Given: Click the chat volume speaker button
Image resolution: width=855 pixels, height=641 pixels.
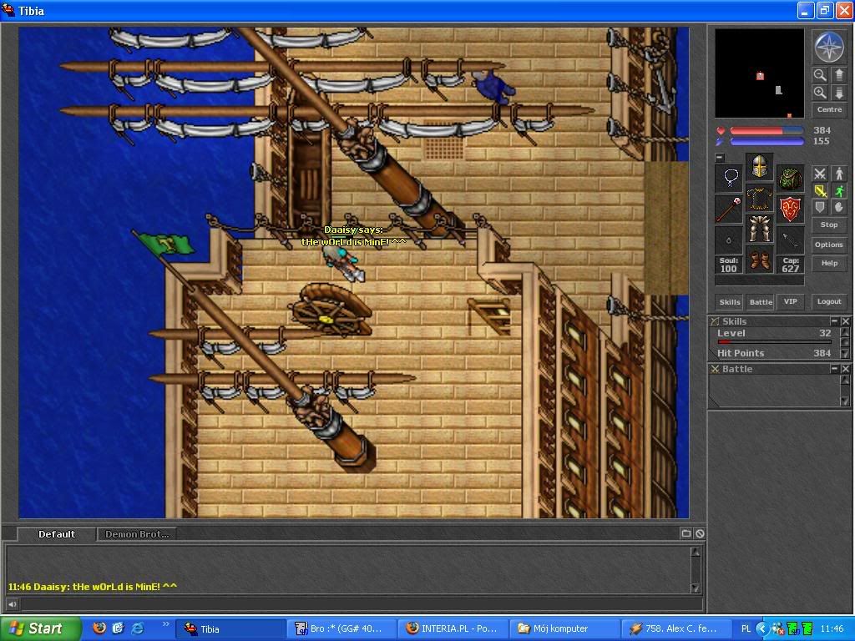Looking at the screenshot, I should 12,604.
